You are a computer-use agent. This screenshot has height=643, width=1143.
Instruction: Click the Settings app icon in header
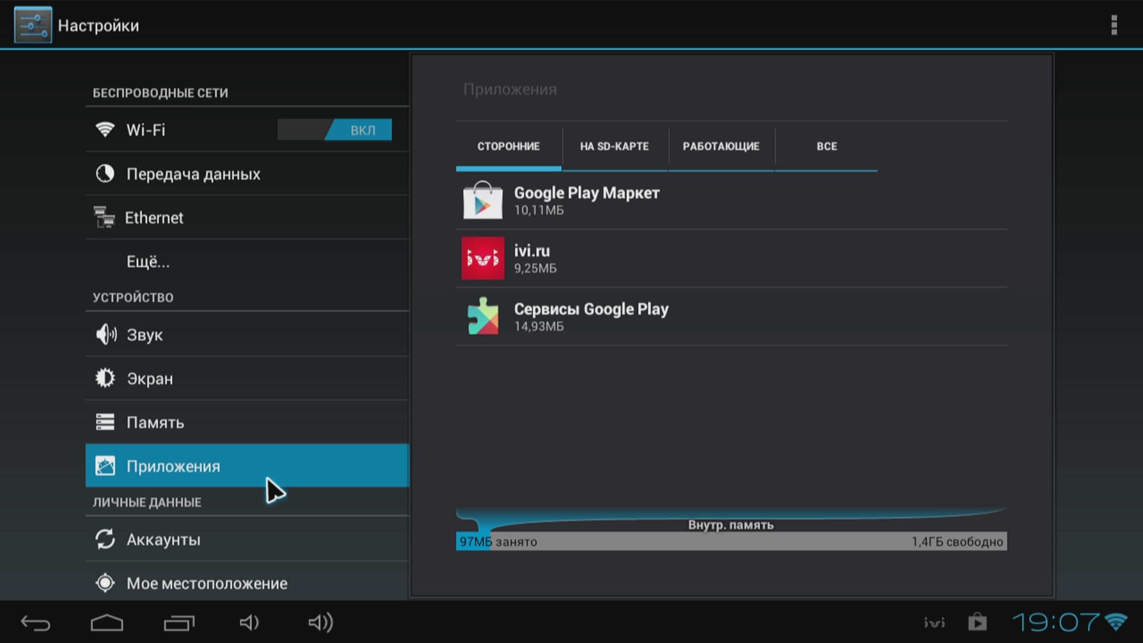click(33, 25)
